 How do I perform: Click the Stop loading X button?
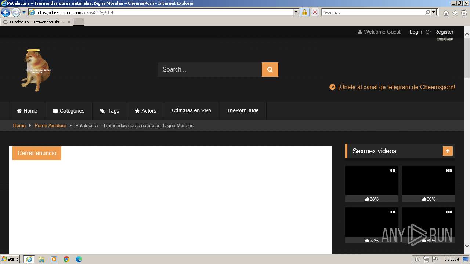pyautogui.click(x=315, y=12)
